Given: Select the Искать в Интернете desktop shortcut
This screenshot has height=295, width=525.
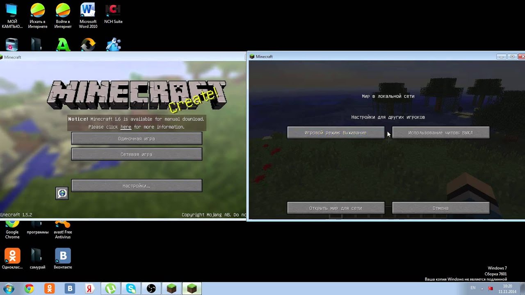Looking at the screenshot, I should pyautogui.click(x=38, y=16).
